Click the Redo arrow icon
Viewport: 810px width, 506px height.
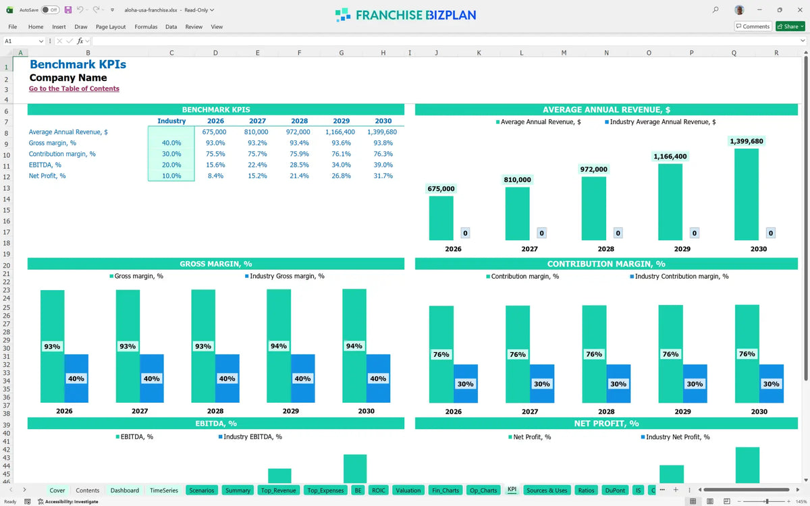pos(96,10)
